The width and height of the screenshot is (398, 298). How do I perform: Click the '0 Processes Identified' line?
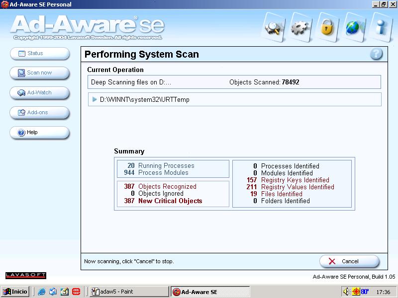click(x=287, y=166)
